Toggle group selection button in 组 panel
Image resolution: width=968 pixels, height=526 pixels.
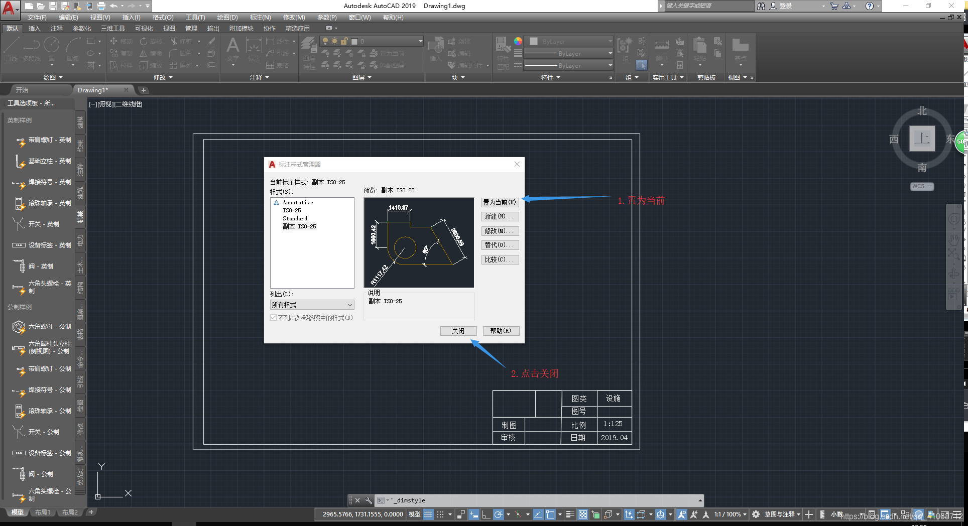[642, 65]
